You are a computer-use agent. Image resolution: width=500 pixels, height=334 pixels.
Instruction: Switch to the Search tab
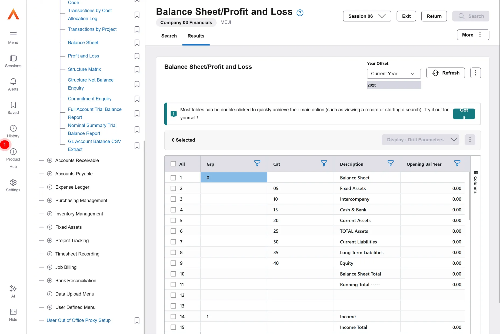point(169,36)
